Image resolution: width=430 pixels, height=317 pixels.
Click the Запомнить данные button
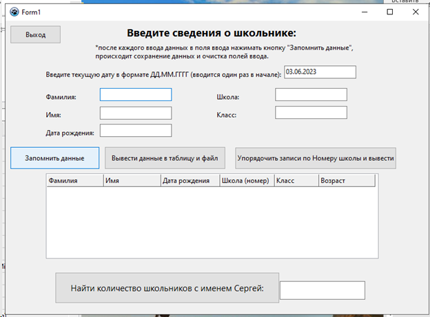click(55, 158)
